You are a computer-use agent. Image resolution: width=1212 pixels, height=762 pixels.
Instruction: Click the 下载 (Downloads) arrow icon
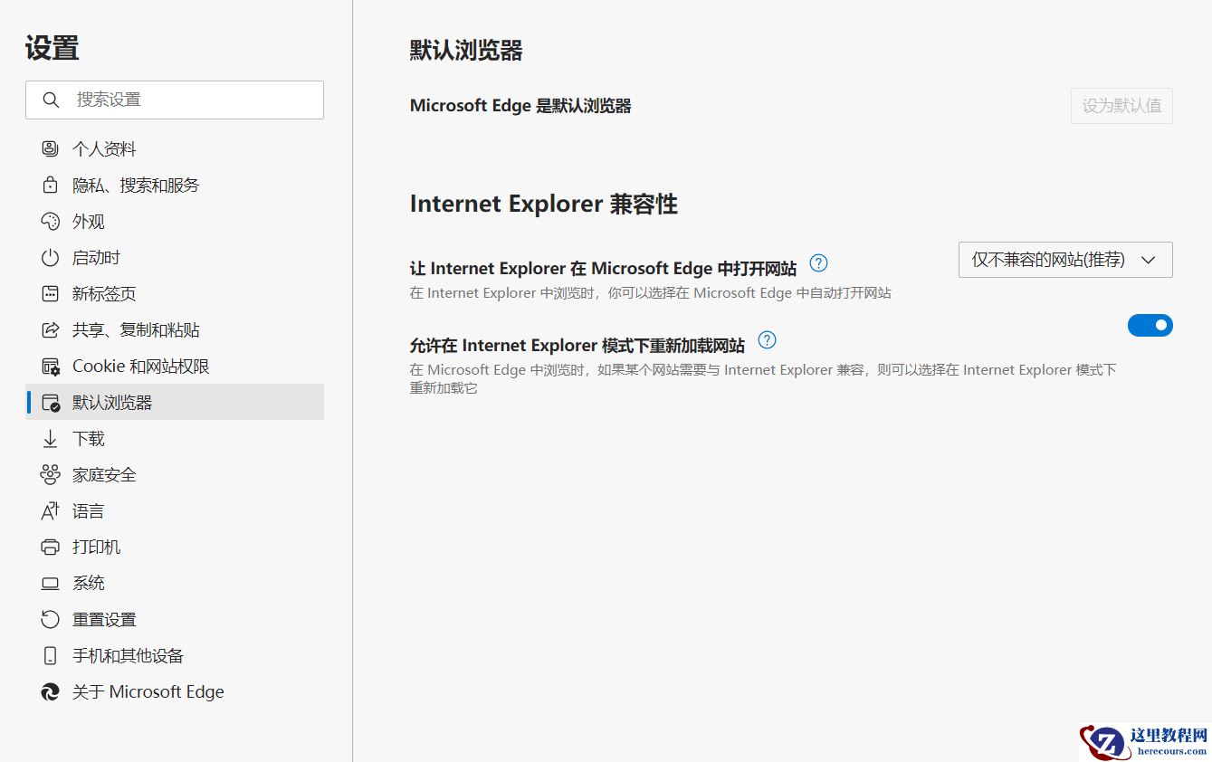pyautogui.click(x=50, y=438)
